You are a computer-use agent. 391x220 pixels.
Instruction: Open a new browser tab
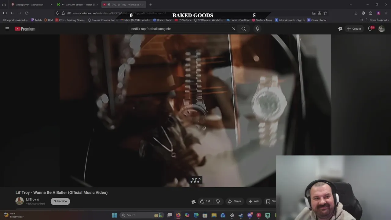(151, 5)
